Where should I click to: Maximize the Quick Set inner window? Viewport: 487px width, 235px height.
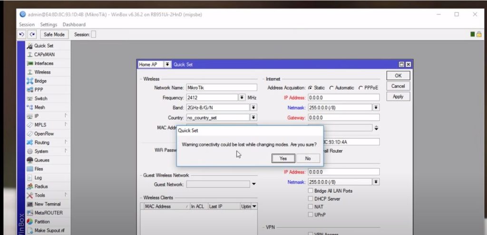pos(401,65)
